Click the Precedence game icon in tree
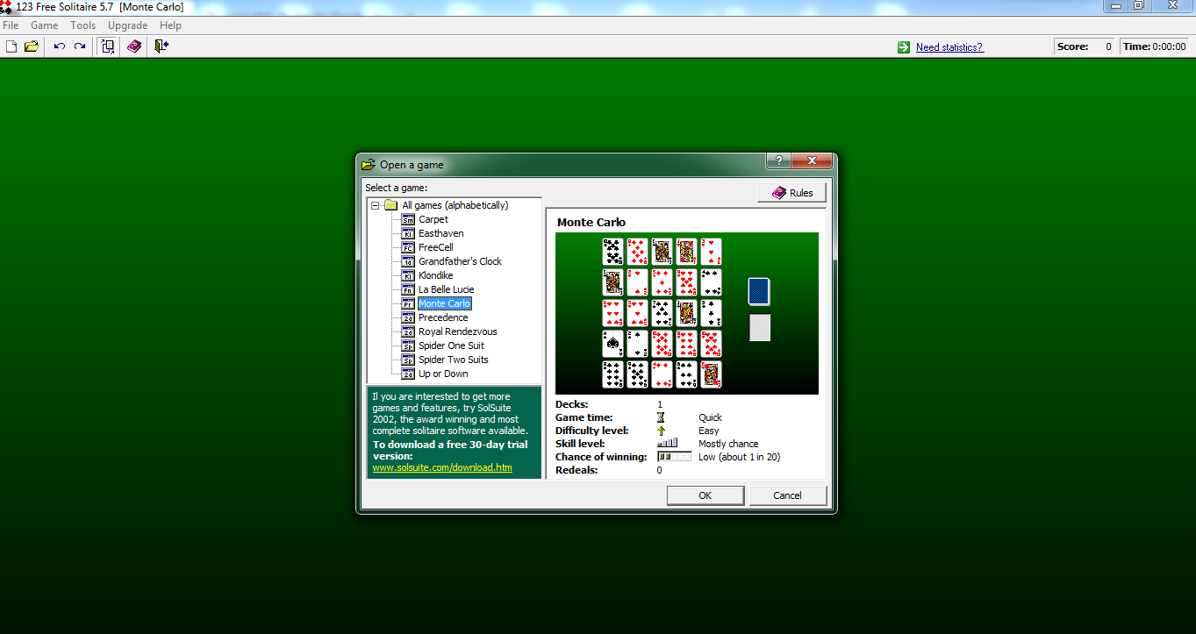 [x=408, y=317]
